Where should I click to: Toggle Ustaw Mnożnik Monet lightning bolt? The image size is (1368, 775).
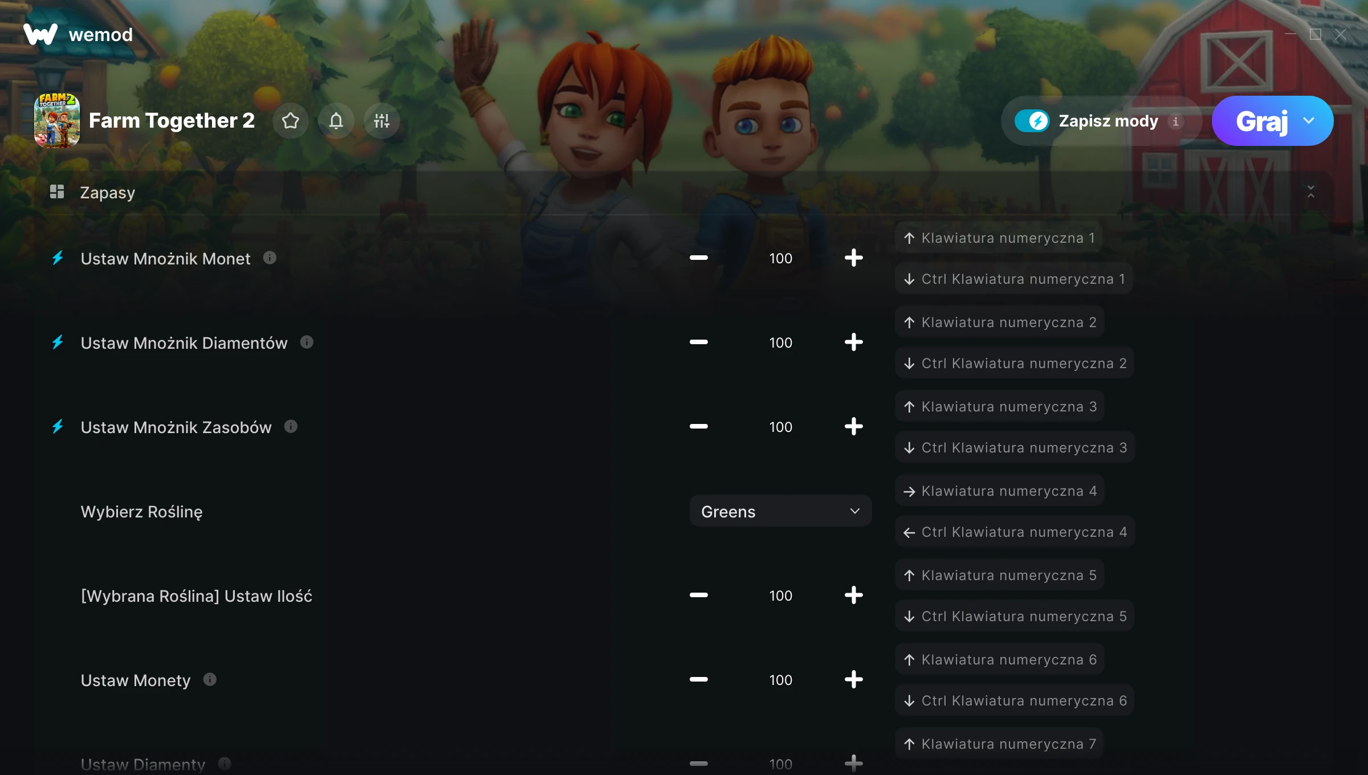58,258
